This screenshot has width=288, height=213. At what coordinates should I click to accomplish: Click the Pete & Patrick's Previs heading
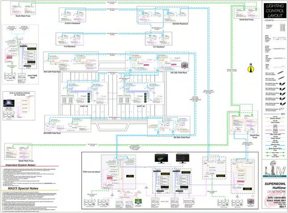tap(20, 94)
